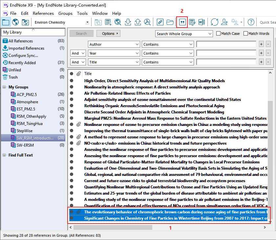276x240 pixels.
Task: Click the Year search text field
Action: (226, 53)
